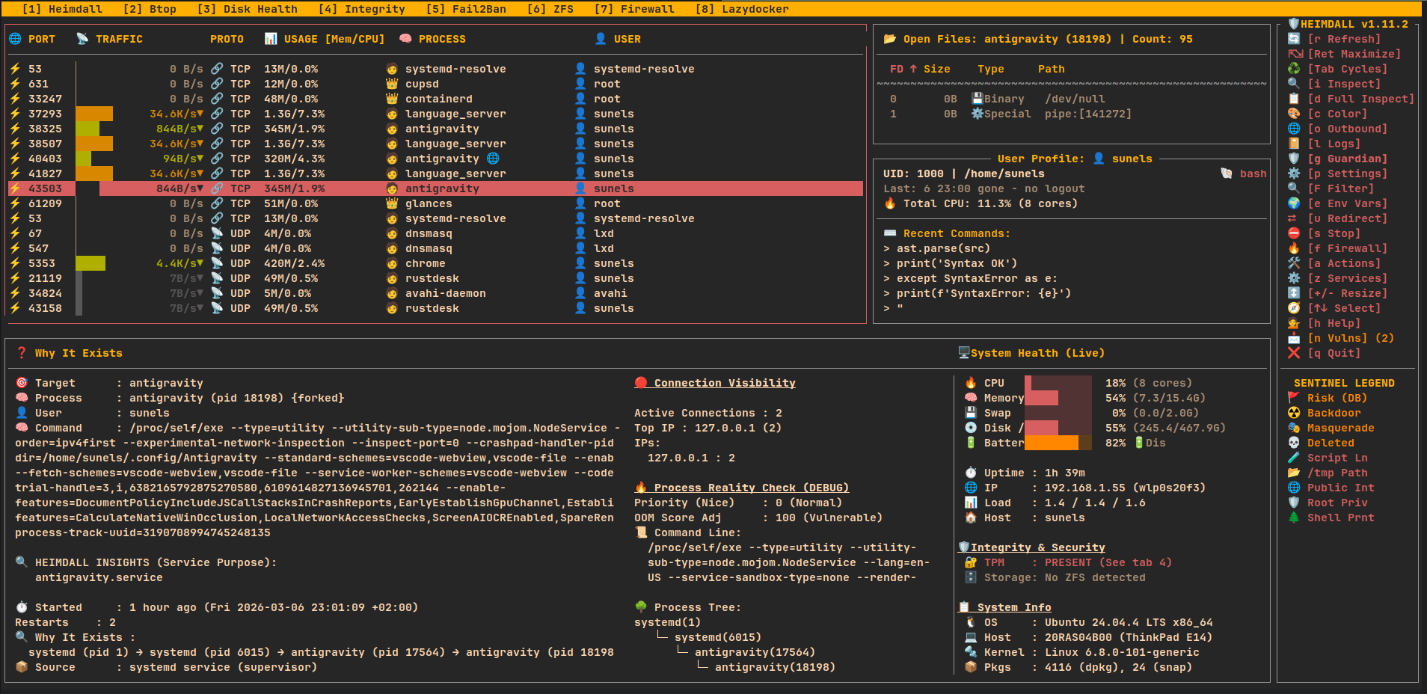Click the flame icon beside [f Firewall]
The width and height of the screenshot is (1427, 694).
[x=1294, y=248]
